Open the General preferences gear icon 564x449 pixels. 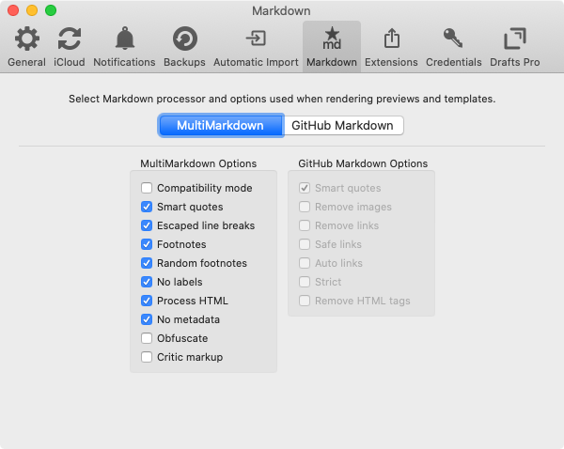pos(26,46)
